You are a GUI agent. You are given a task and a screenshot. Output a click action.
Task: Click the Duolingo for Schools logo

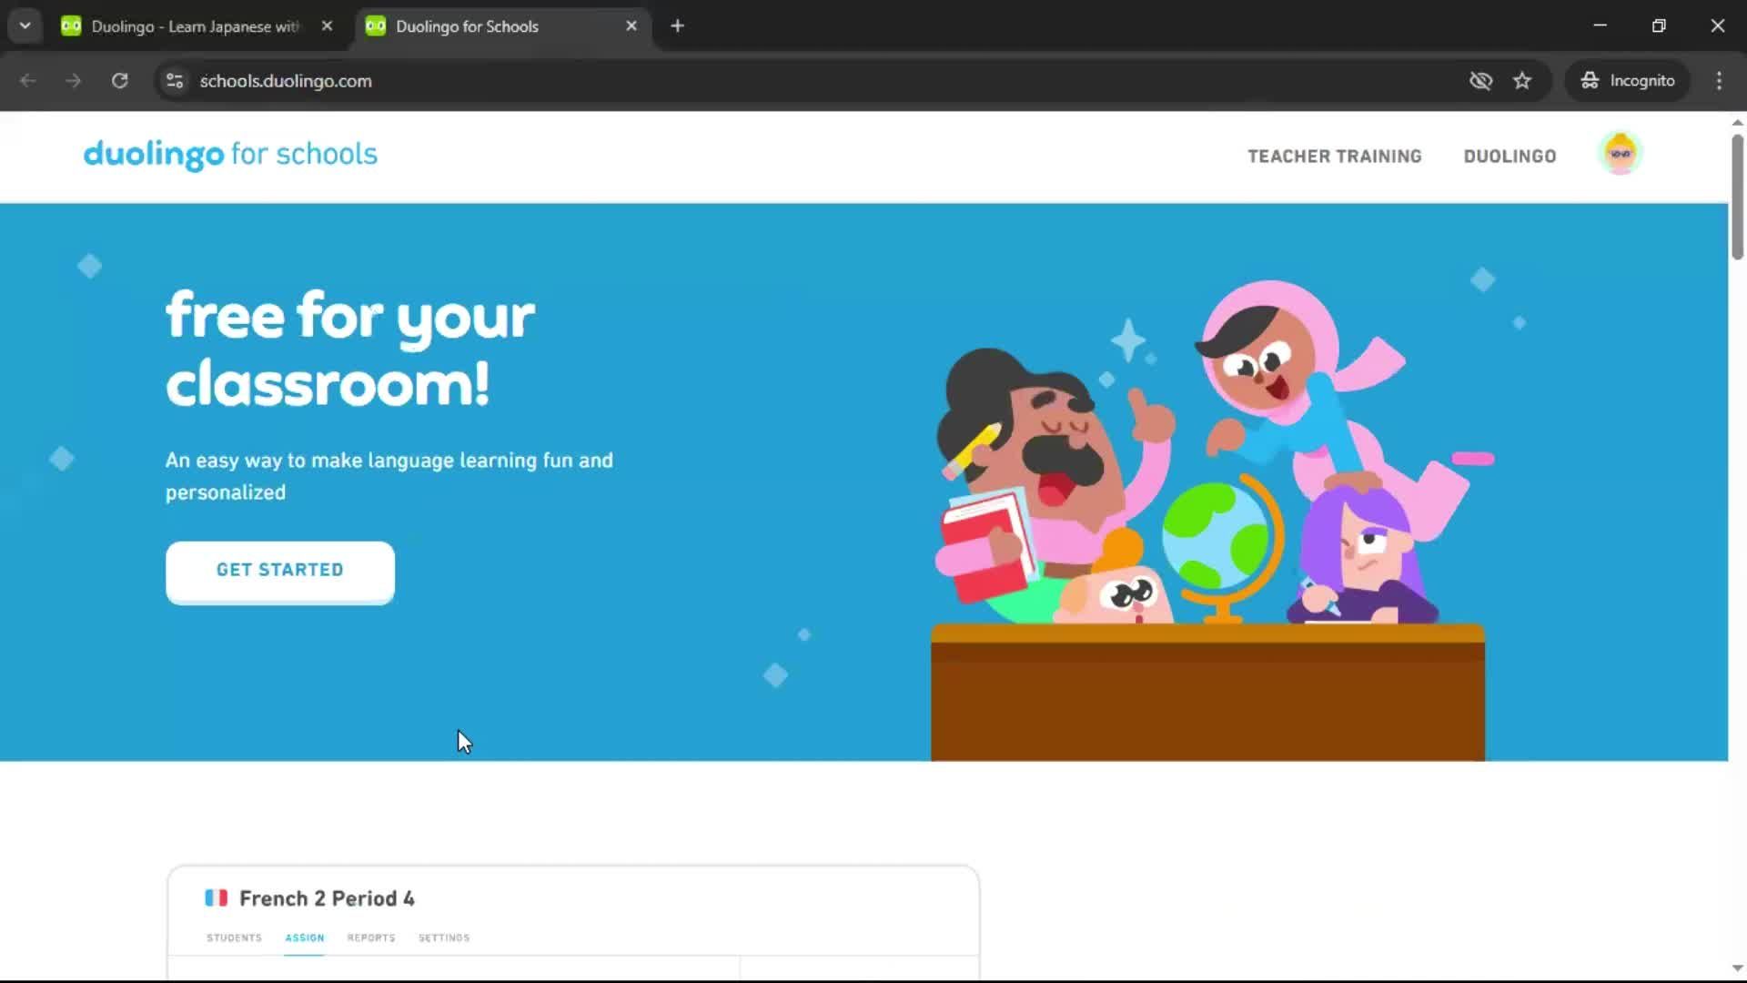point(230,155)
